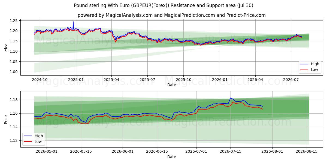Screen dimensions: 327x163
Task: Click the 'Date' x-axis label of top chart
Action: click(172, 85)
